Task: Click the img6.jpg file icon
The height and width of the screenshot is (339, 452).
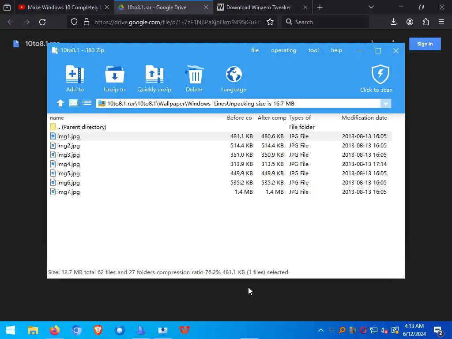Action: (53, 182)
